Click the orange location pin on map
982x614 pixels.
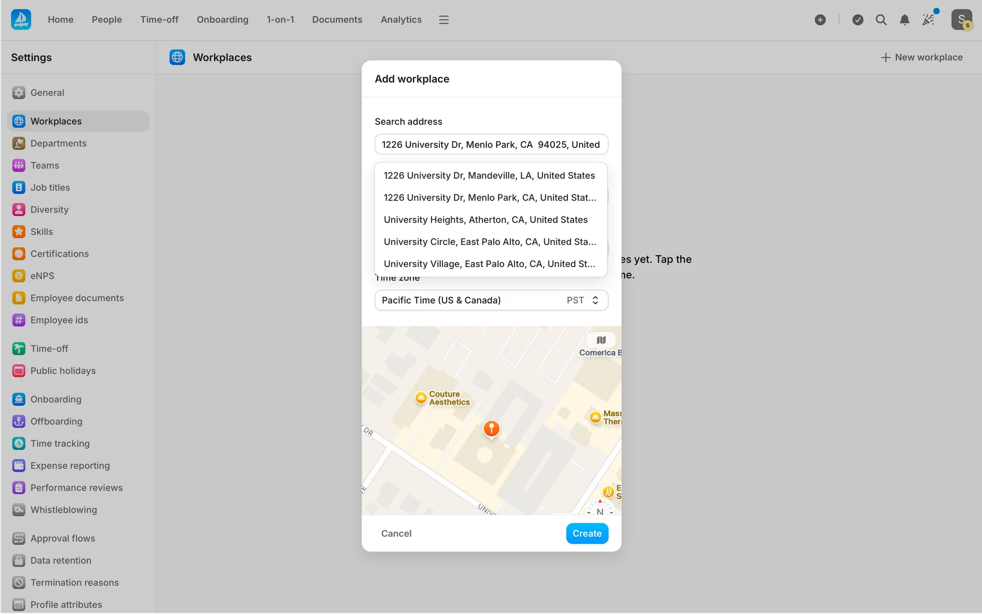(491, 429)
